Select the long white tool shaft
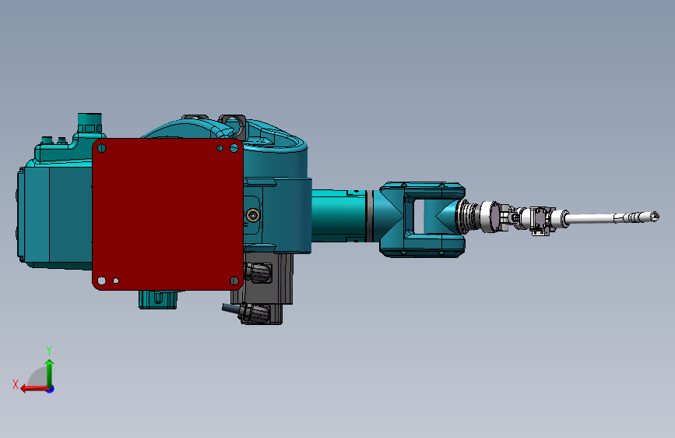The width and height of the screenshot is (675, 438). point(592,218)
